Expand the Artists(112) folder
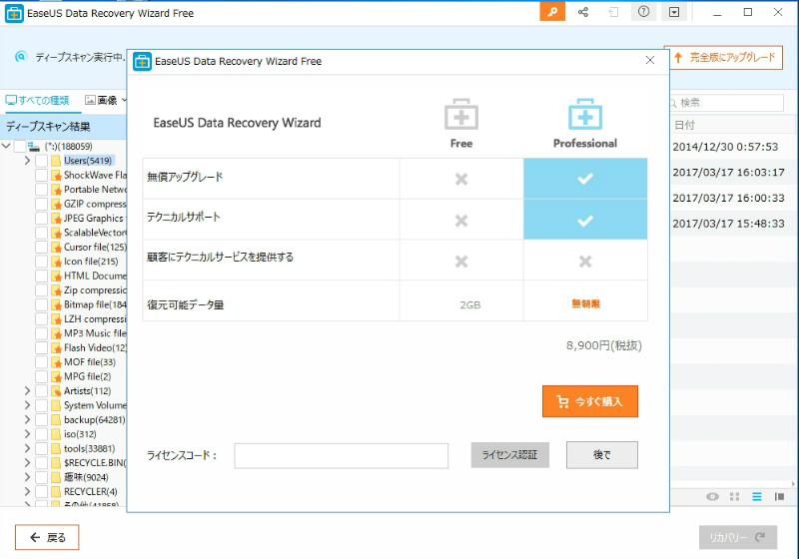 coord(28,391)
